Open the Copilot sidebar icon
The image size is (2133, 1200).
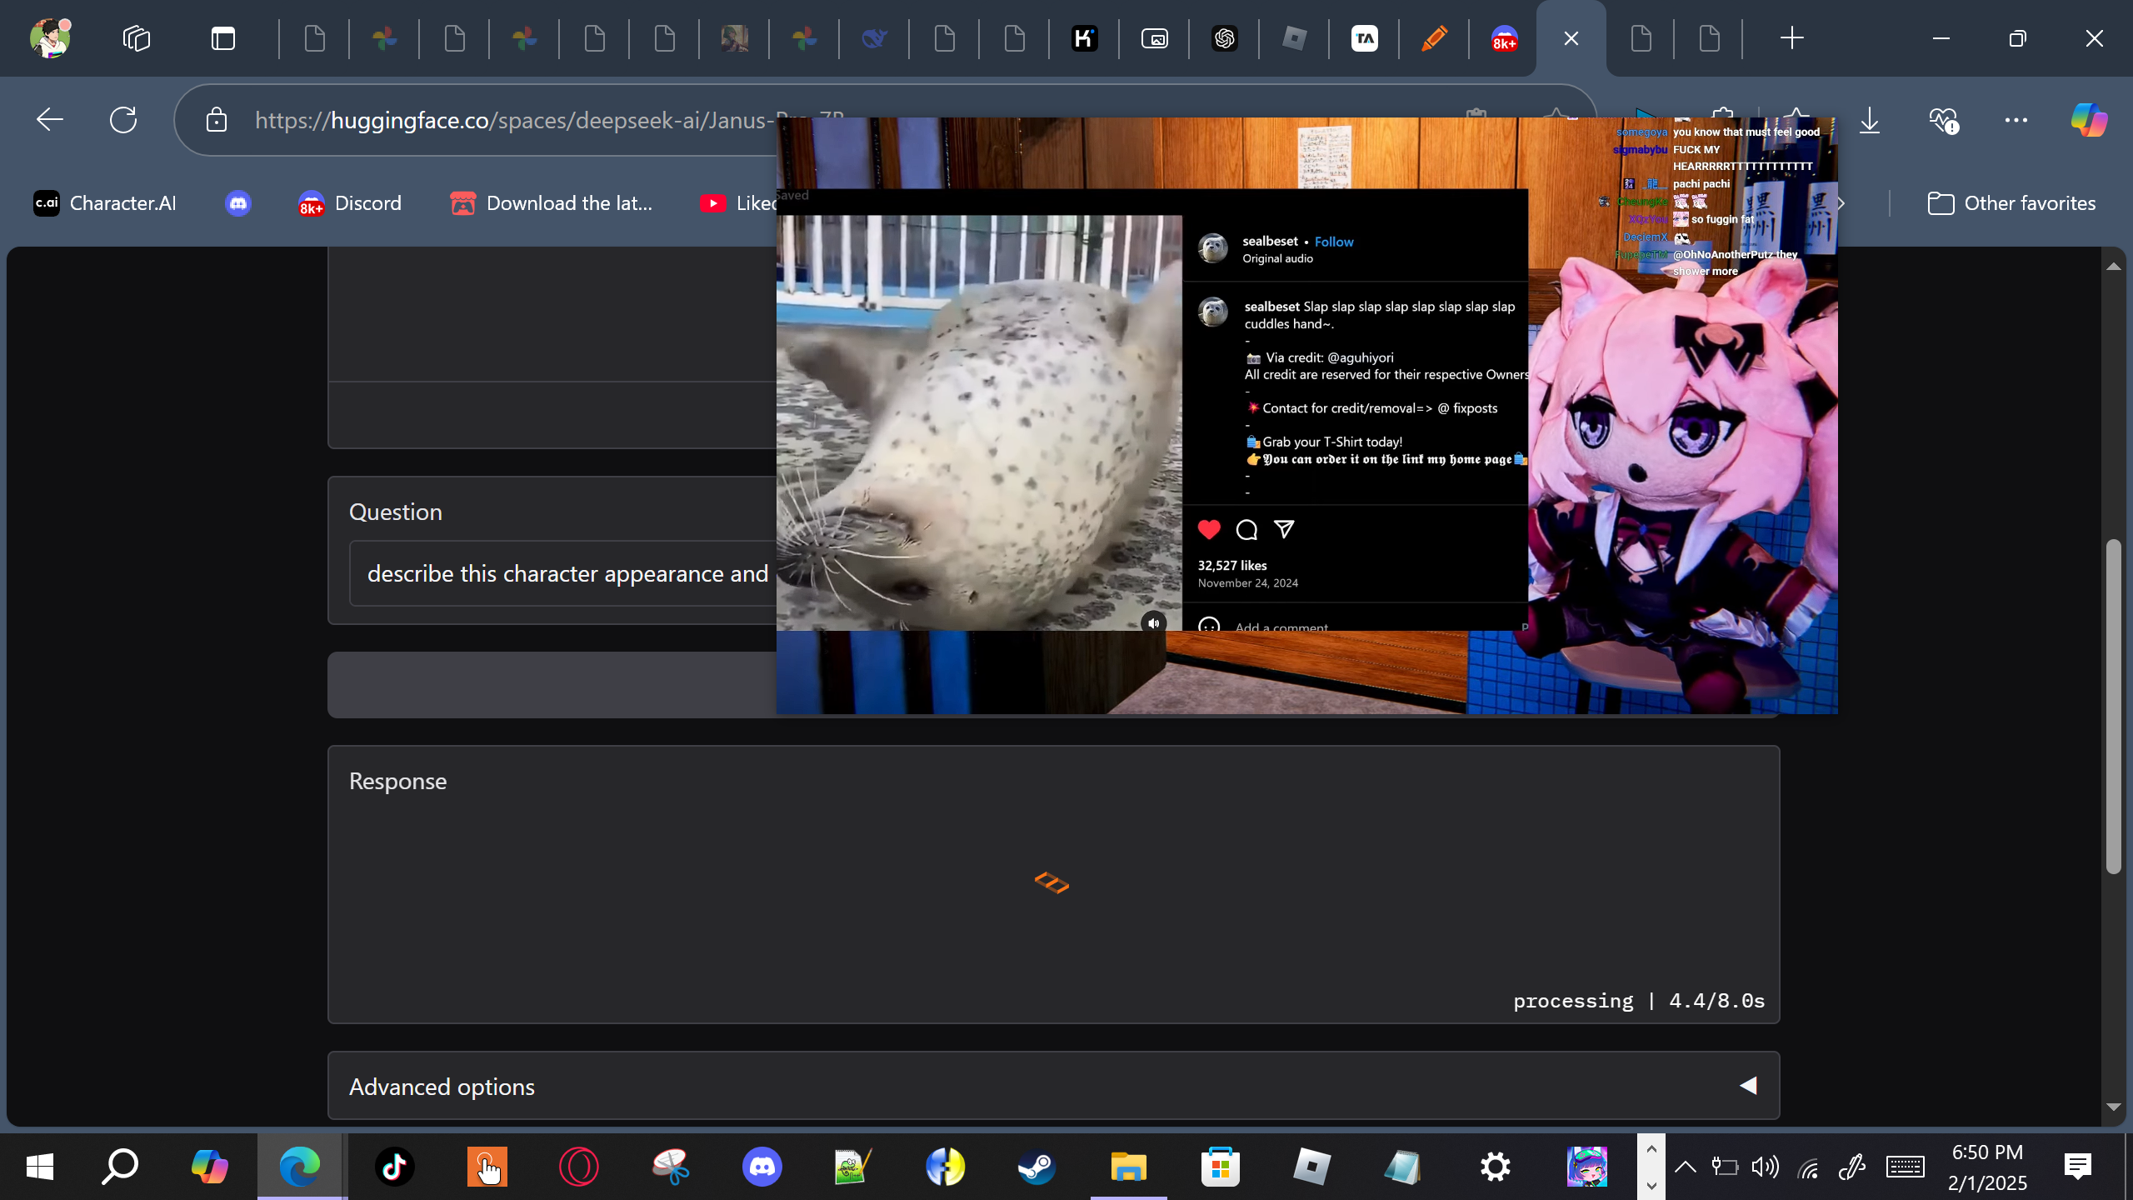pos(2088,120)
